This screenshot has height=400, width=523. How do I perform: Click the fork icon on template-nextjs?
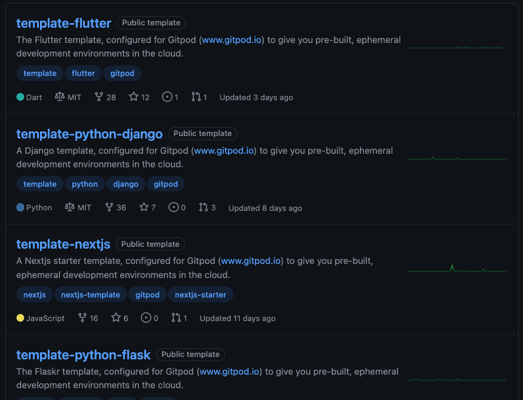coord(82,318)
